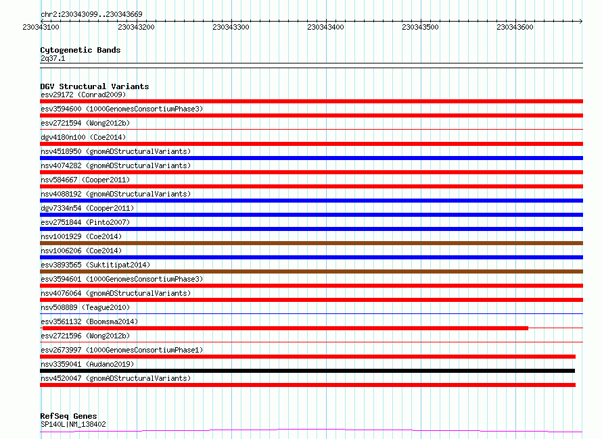Click ruler position 230343400
This screenshot has width=602, height=439.
tap(325, 27)
